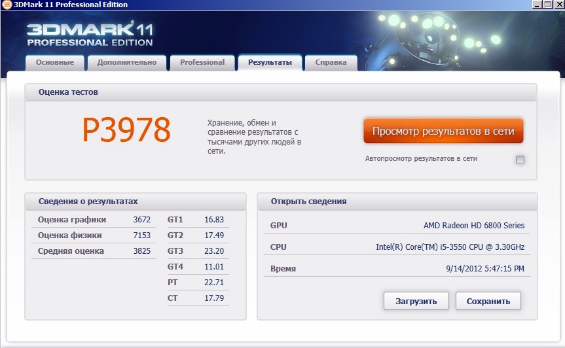Click Просмотр результатов в сети button
Image resolution: width=565 pixels, height=348 pixels.
pyautogui.click(x=443, y=131)
